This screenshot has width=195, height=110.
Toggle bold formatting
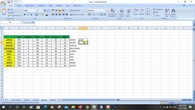click(x=25, y=15)
